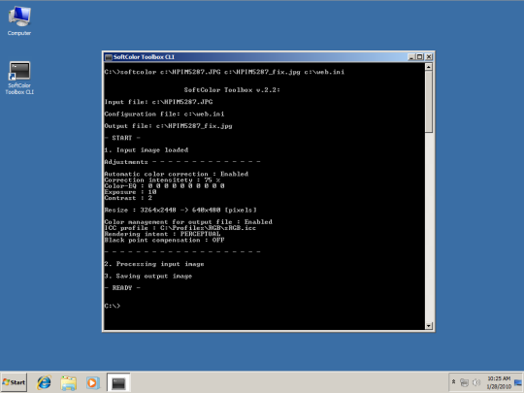524x393 pixels.
Task: Click the '- START -' line
Action: pyautogui.click(x=122, y=138)
